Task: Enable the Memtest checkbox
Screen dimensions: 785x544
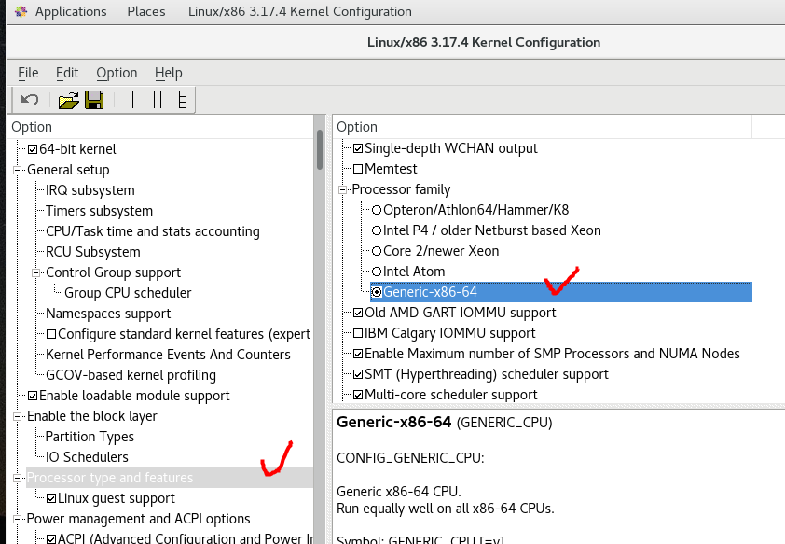Action: [358, 169]
